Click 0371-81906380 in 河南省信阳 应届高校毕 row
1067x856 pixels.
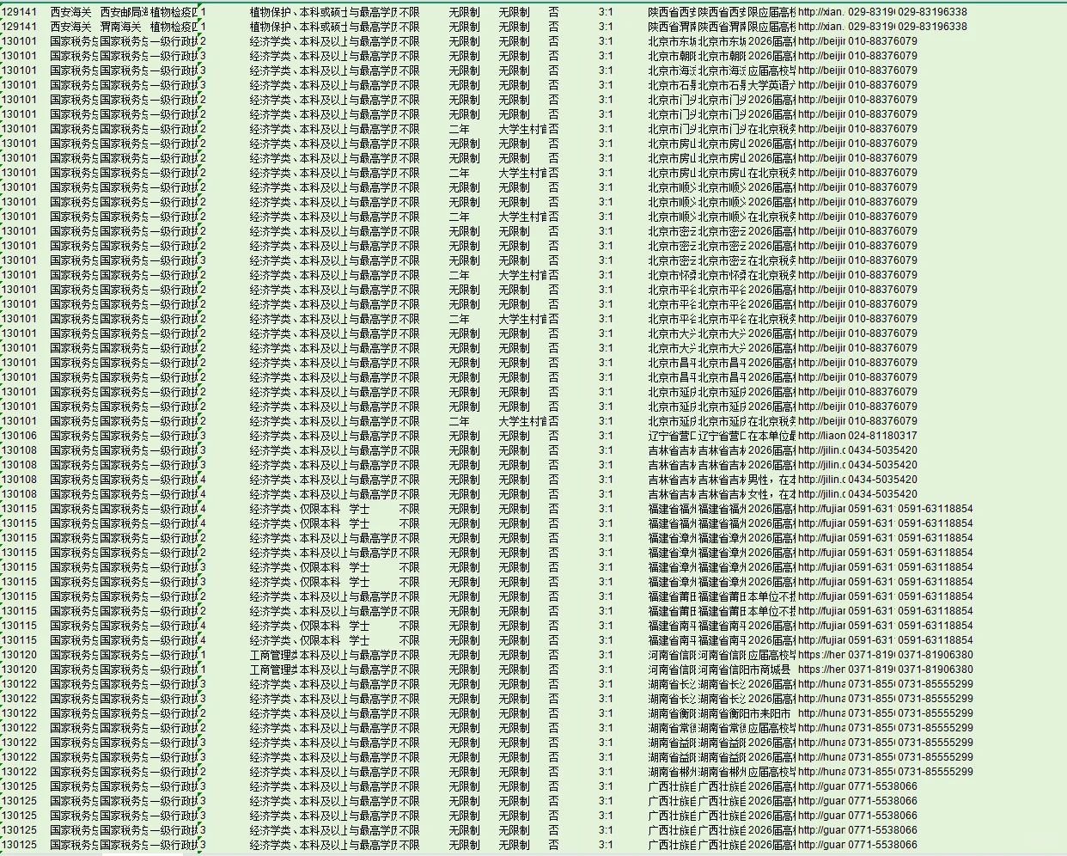click(936, 655)
